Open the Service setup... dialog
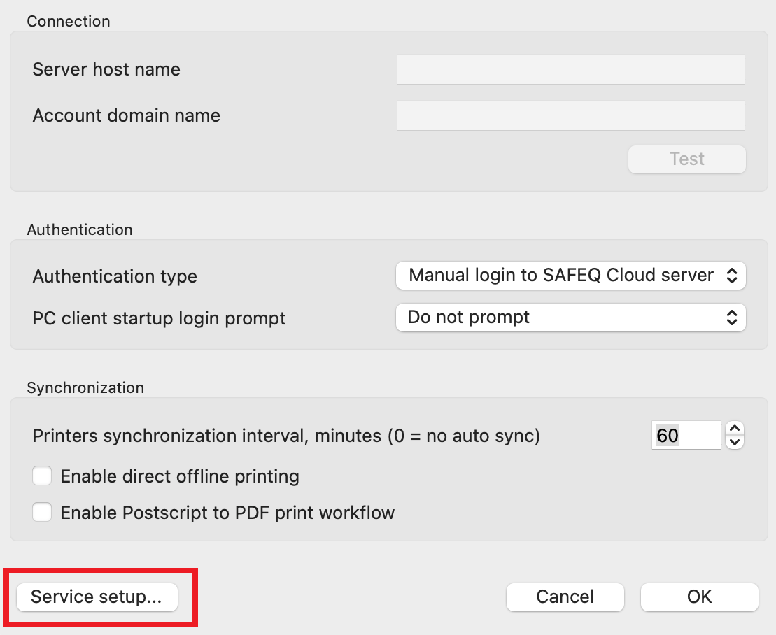776x635 pixels. (x=97, y=597)
